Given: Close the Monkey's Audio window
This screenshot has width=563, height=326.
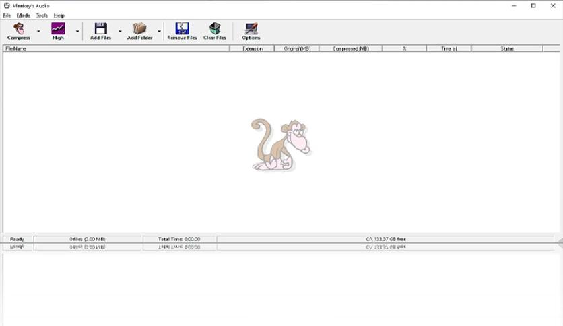Looking at the screenshot, I should tap(553, 6).
